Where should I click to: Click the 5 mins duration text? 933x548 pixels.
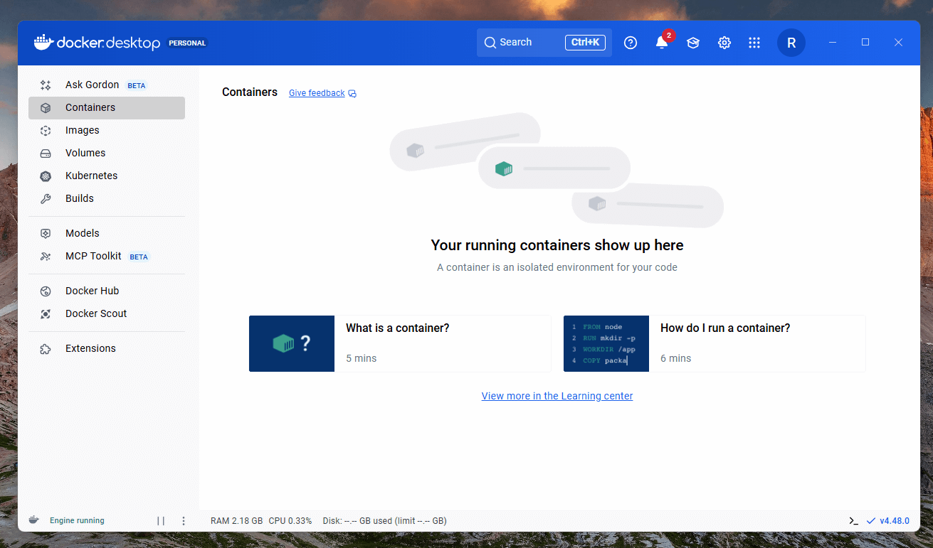(x=362, y=358)
